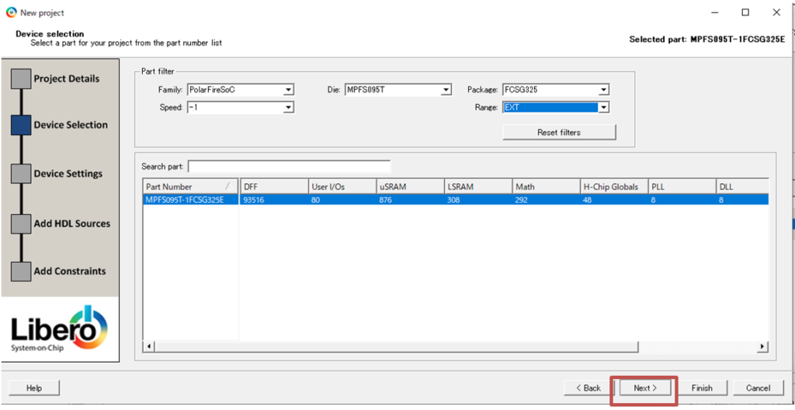This screenshot has height=410, width=795.
Task: Expand the Range EXT dropdown
Action: 556,108
